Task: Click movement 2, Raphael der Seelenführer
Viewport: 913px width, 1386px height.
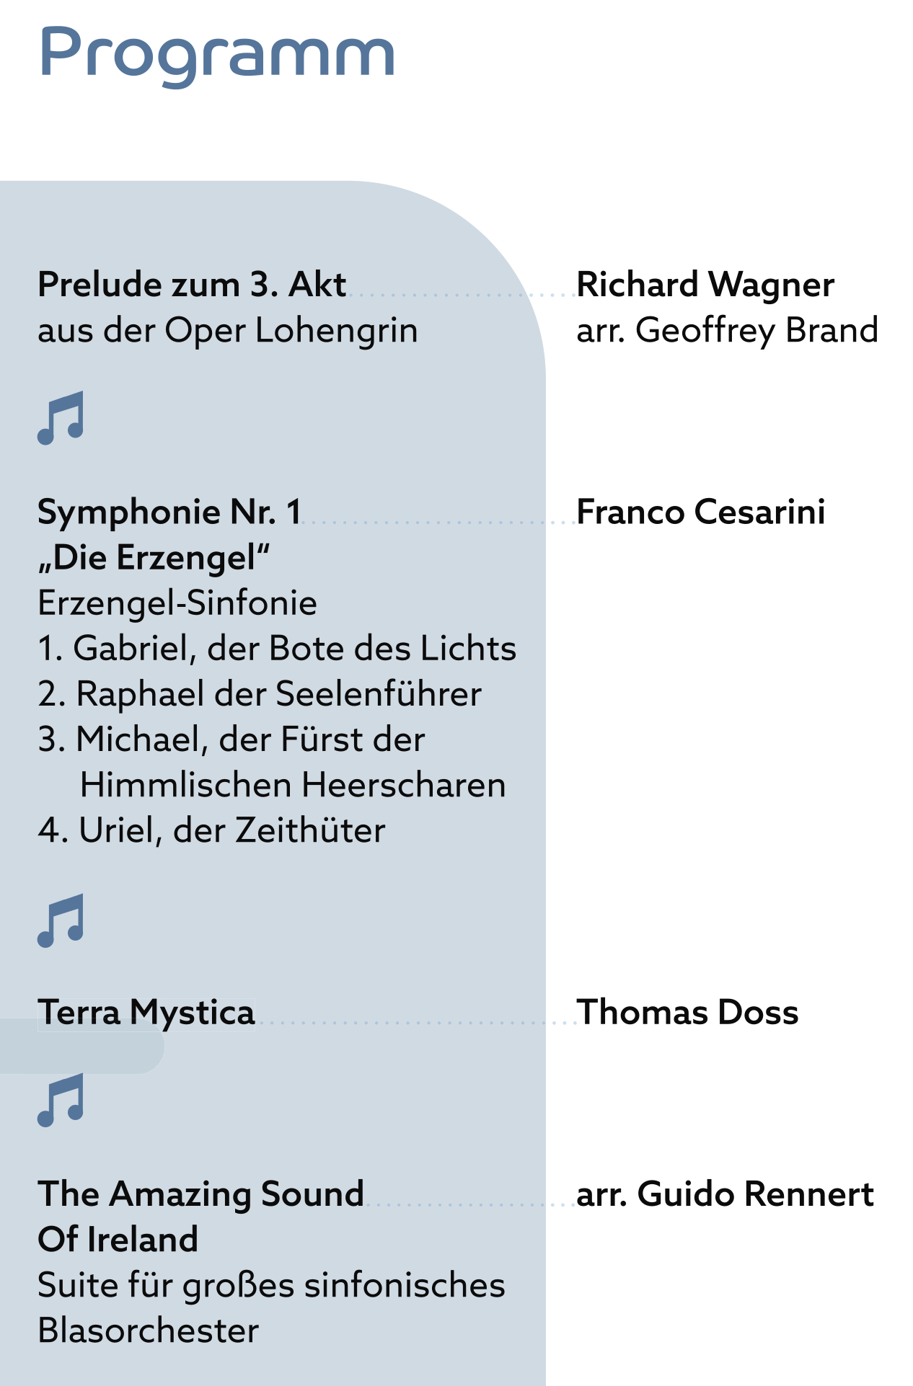Action: (260, 694)
